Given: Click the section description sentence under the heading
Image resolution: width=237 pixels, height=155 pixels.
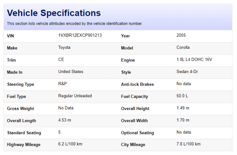Looking at the screenshot, I should [x=75, y=23].
